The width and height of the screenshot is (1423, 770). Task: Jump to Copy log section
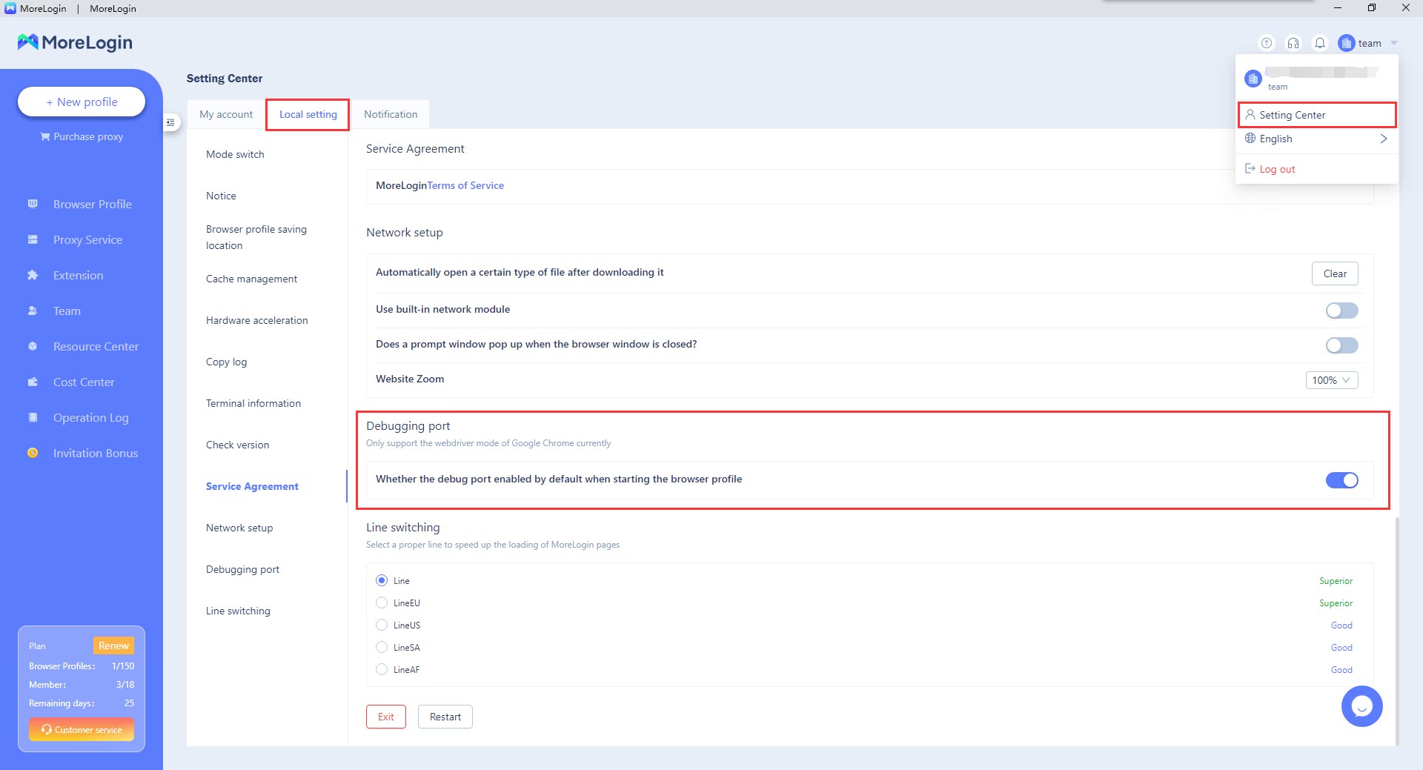[x=226, y=362]
